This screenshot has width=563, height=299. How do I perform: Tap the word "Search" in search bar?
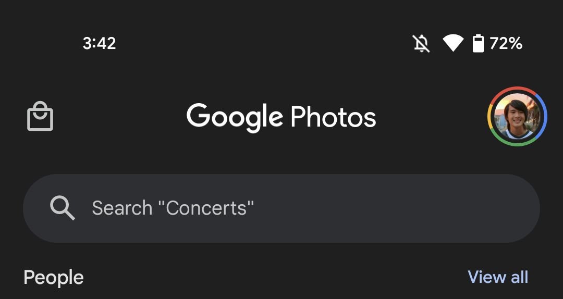122,208
